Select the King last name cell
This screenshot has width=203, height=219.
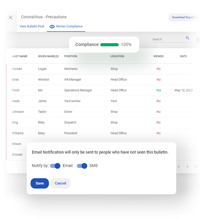click(x=15, y=123)
